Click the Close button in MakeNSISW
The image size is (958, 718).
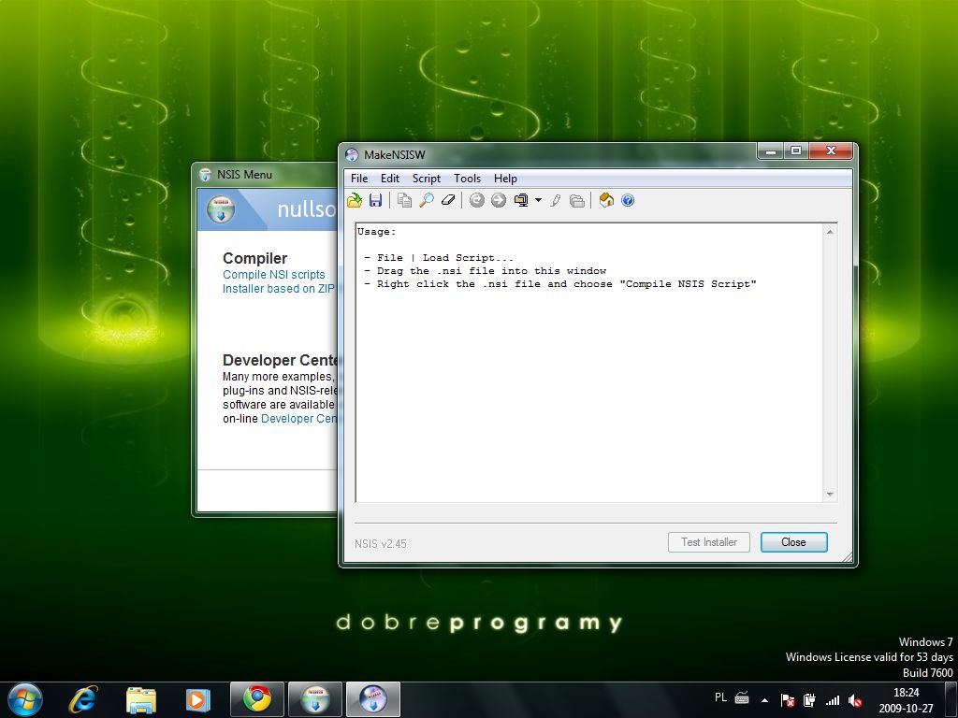(x=793, y=542)
